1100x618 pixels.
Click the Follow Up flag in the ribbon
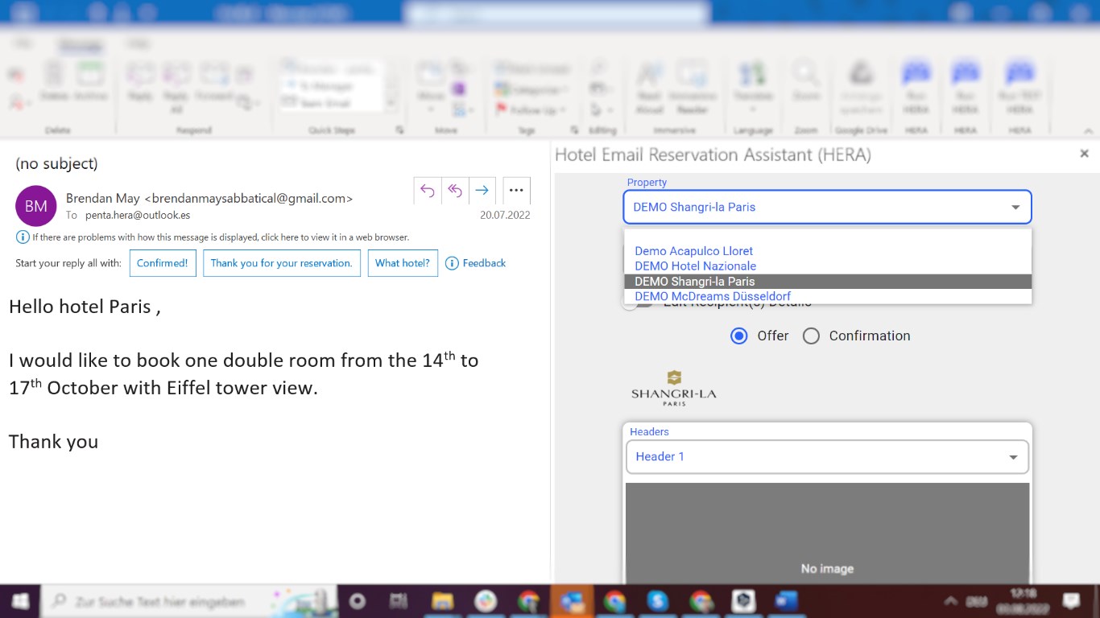(x=532, y=109)
